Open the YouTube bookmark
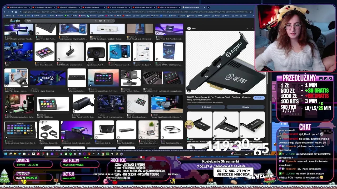The image size is (337, 189). 109,16
